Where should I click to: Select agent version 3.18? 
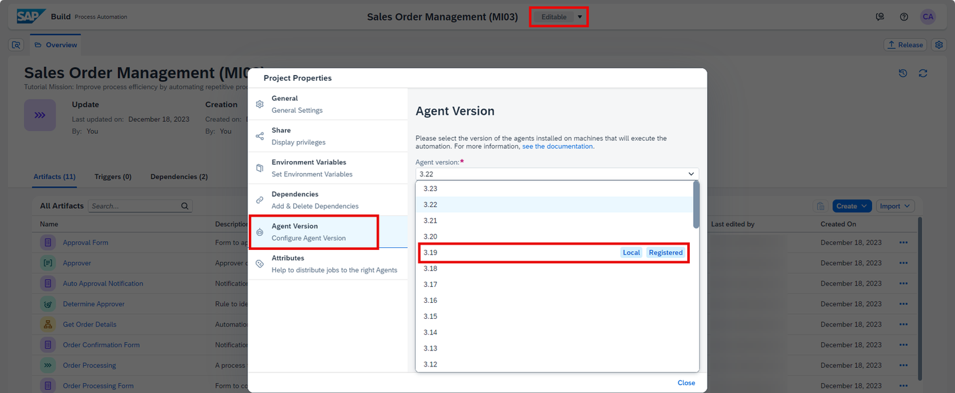tap(554, 268)
